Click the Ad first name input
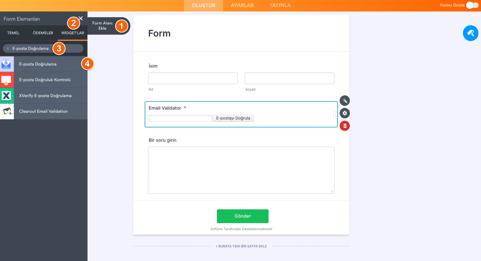 coord(193,78)
